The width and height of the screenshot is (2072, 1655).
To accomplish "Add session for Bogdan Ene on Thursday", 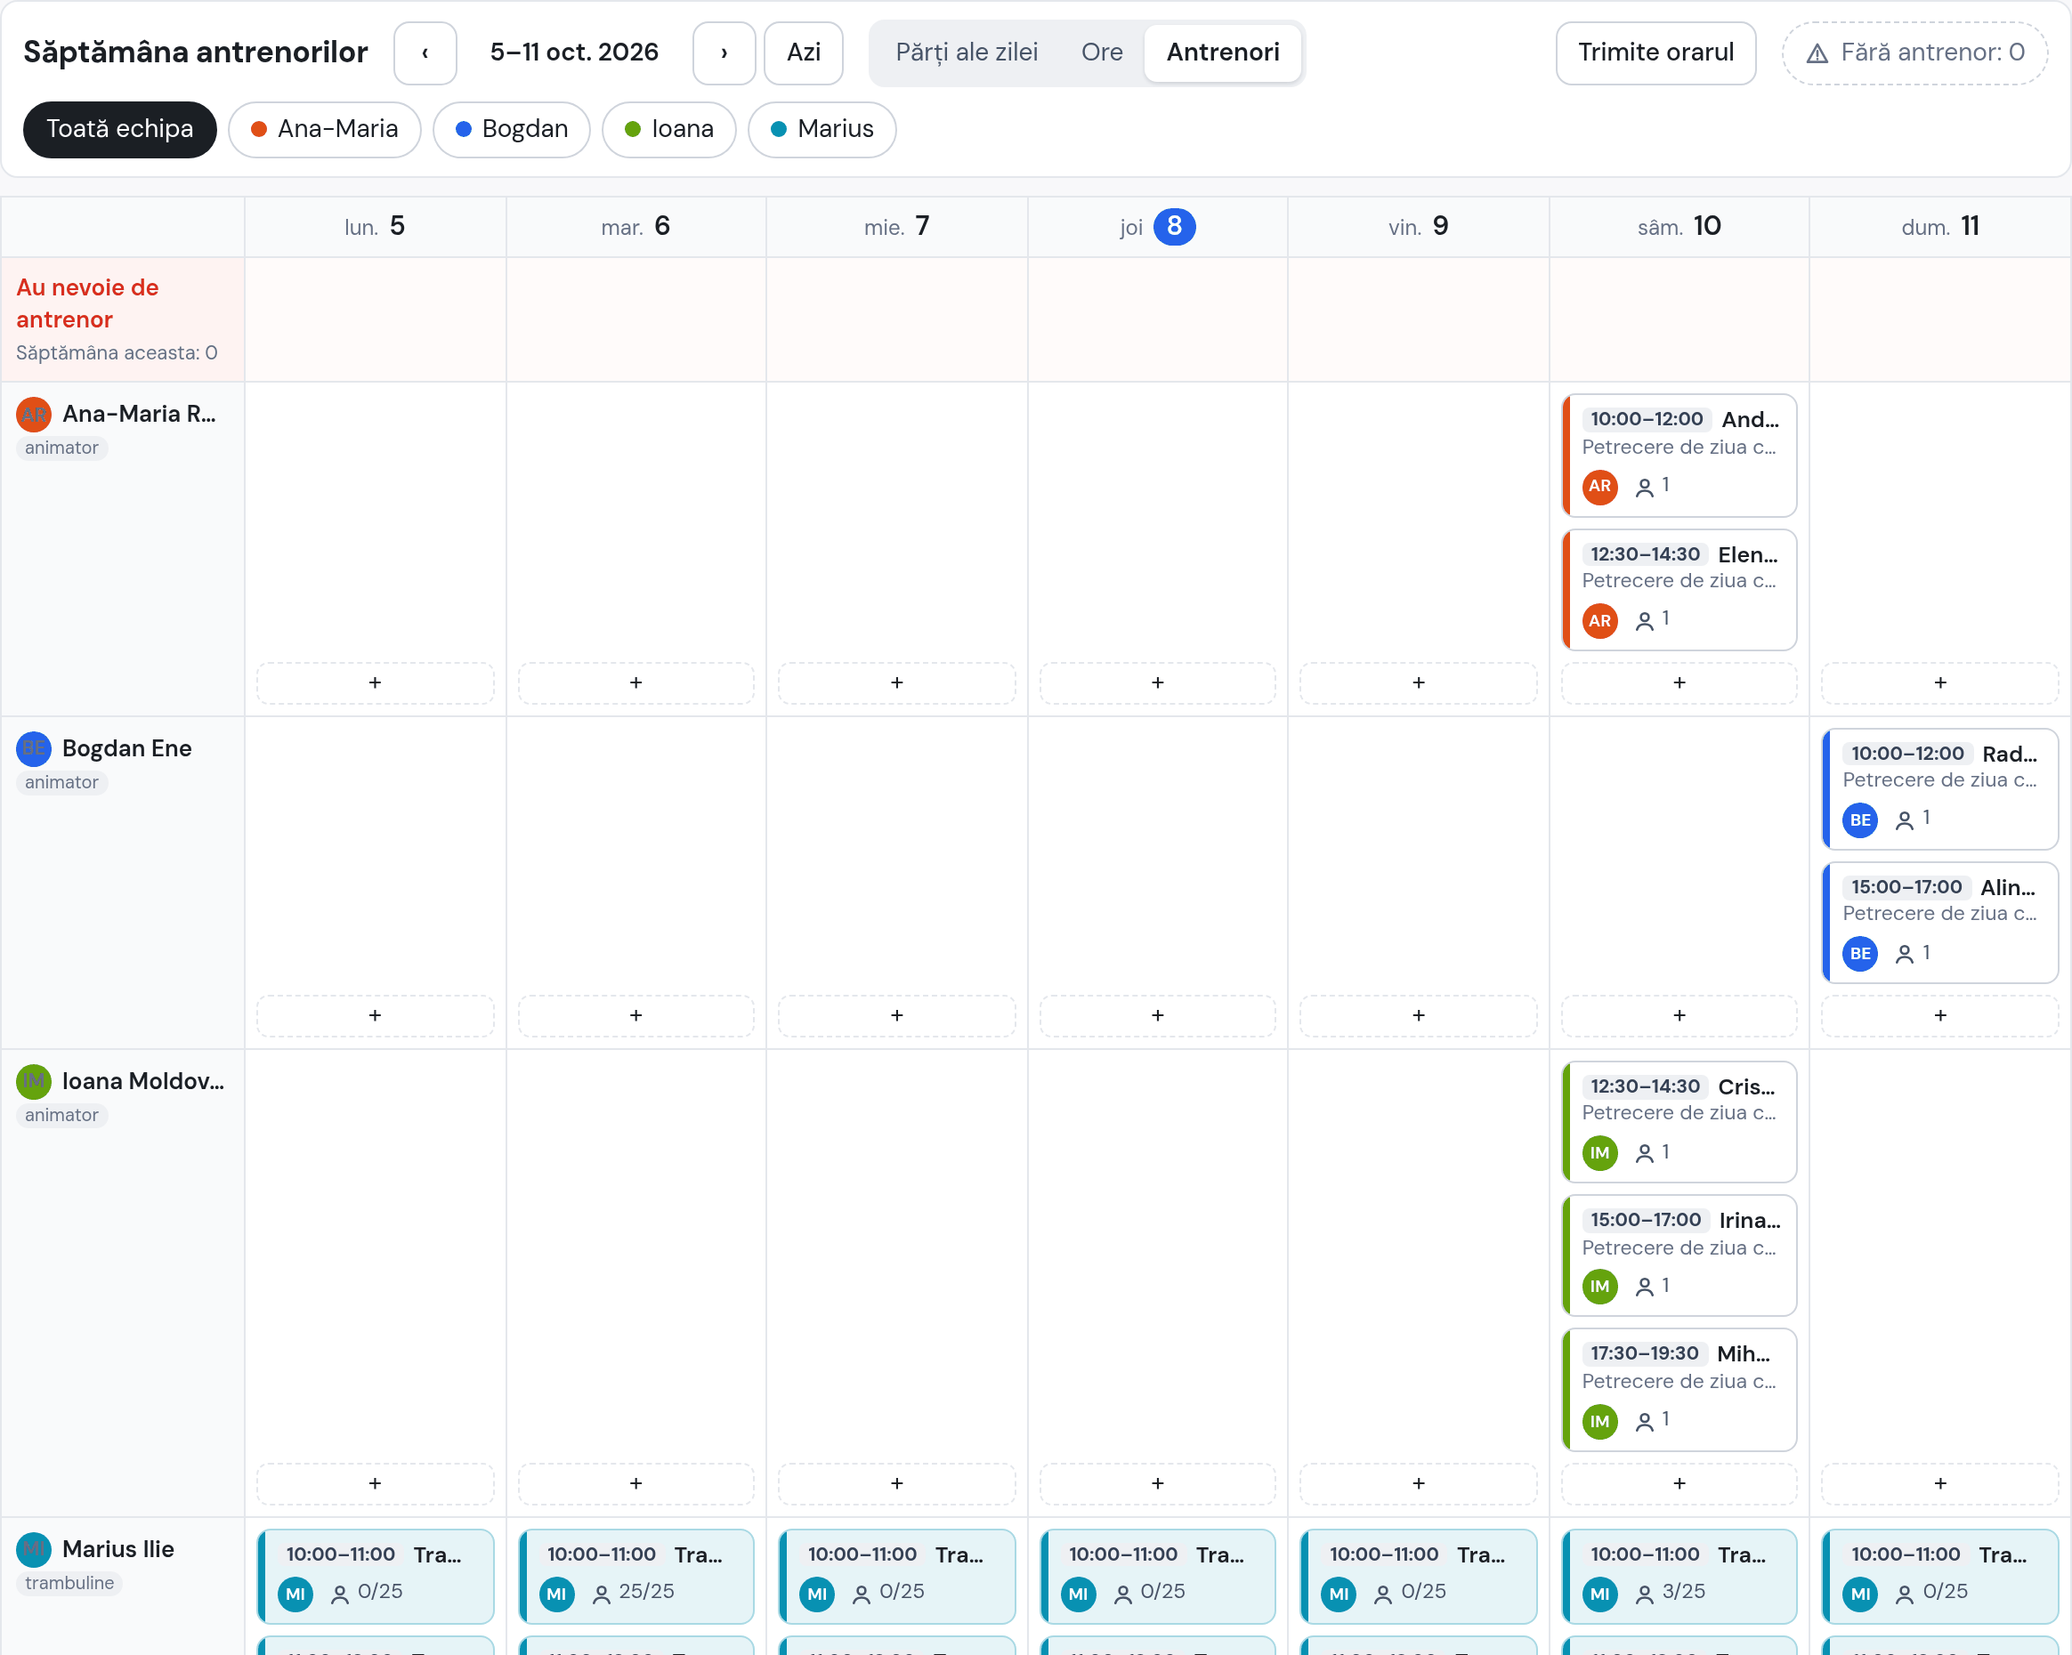I will pyautogui.click(x=1157, y=1015).
